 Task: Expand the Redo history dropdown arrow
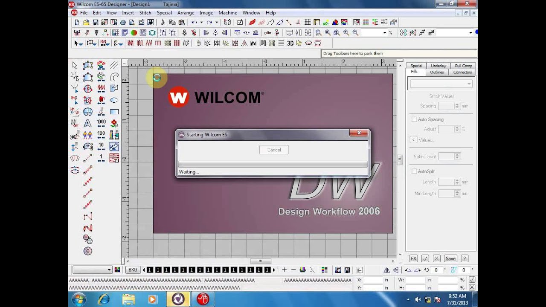pos(217,23)
